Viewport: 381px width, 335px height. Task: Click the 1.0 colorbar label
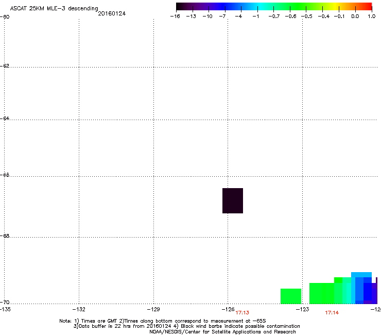(372, 16)
